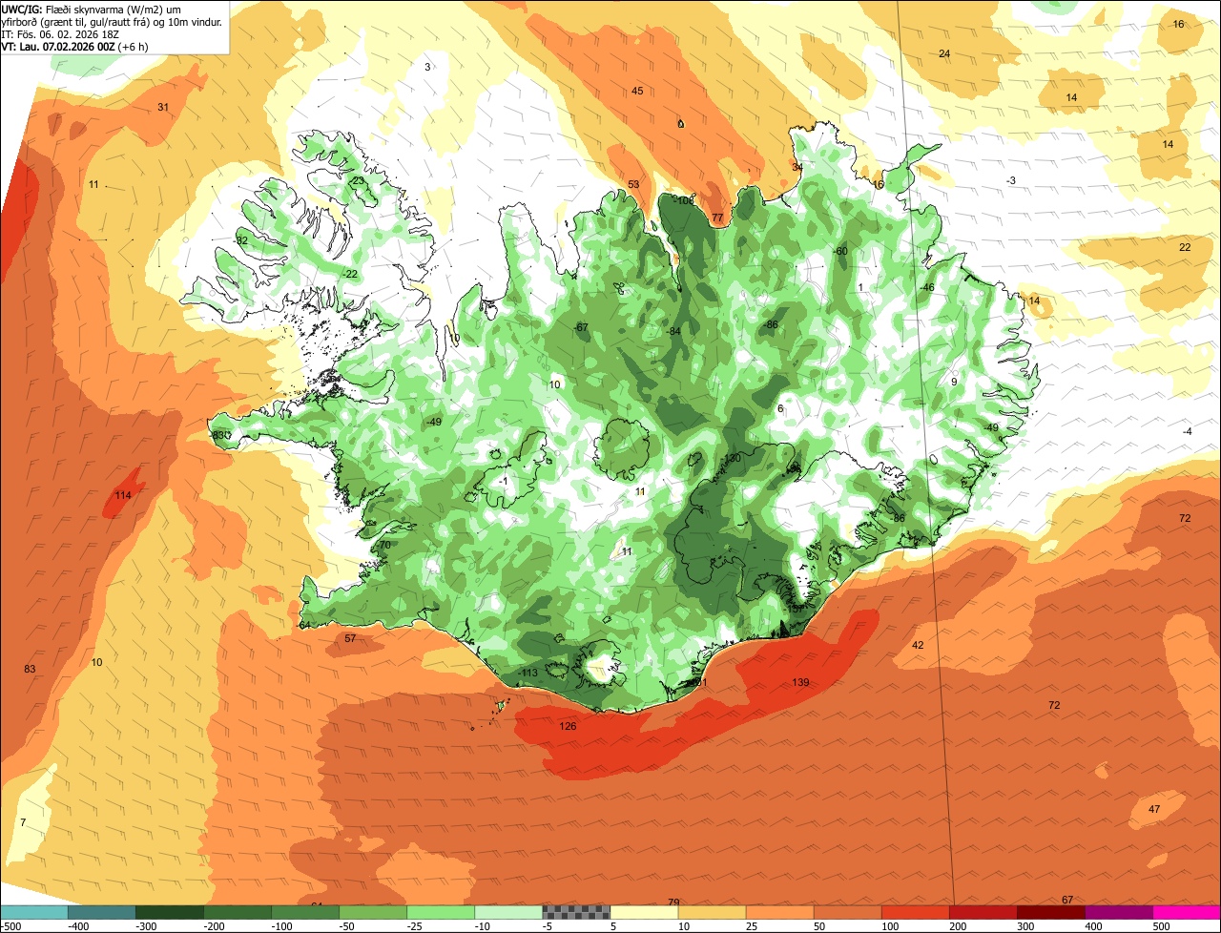Click the legend swatch between -50 and -25
Image resolution: width=1221 pixels, height=933 pixels.
pos(373,912)
